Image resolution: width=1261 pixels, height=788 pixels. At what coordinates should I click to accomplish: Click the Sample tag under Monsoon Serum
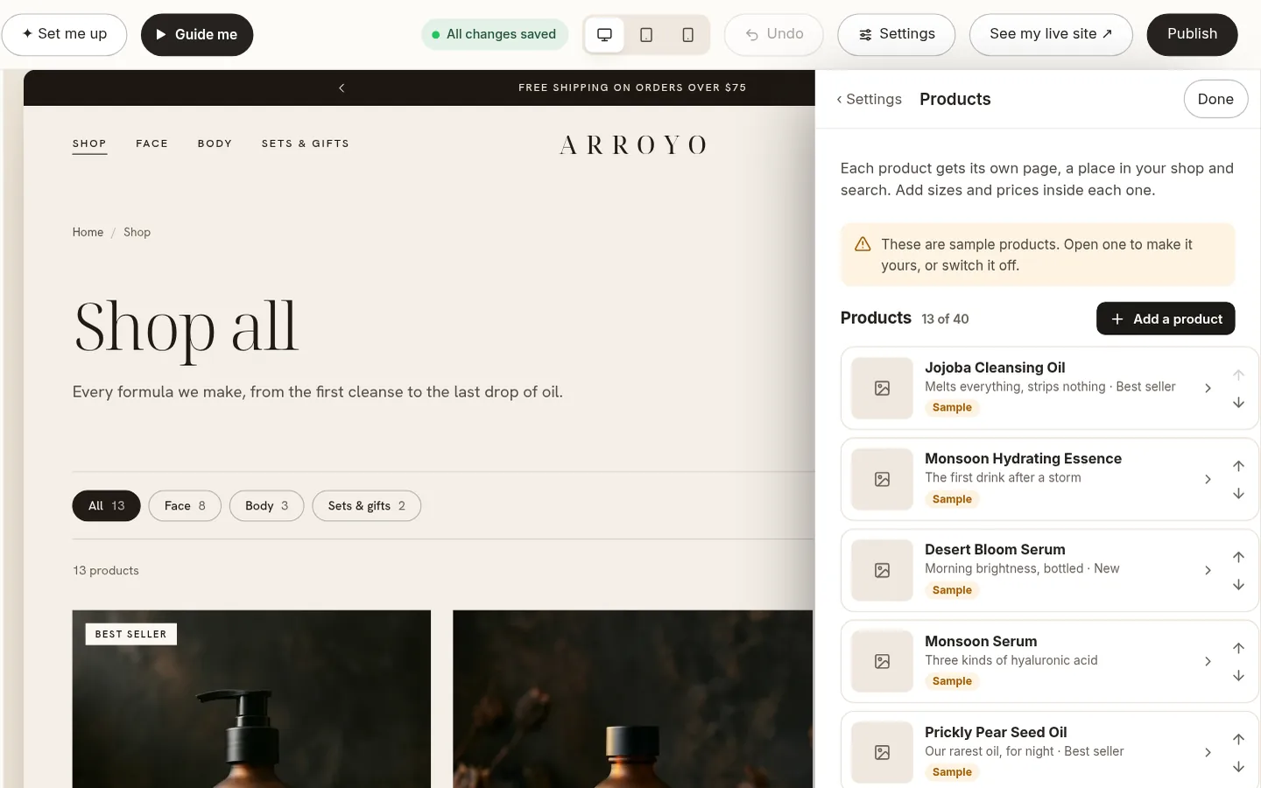tap(952, 681)
